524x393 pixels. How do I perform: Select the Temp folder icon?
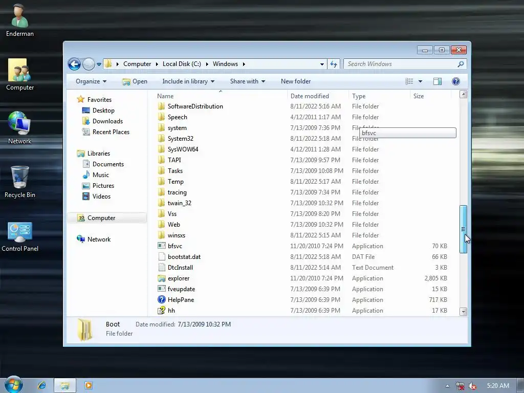[x=161, y=182]
